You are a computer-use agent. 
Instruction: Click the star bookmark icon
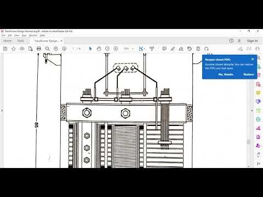(x=14, y=49)
